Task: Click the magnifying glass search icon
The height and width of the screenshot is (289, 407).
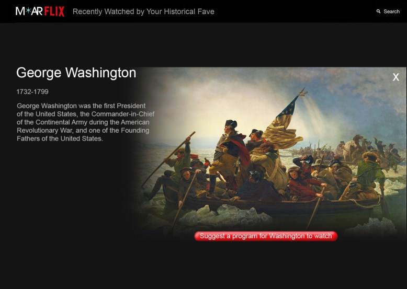Action: (378, 11)
